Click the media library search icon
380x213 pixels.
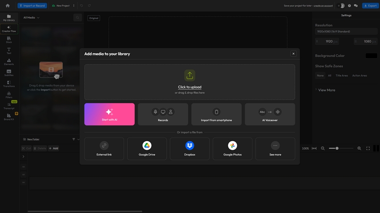coord(77,17)
